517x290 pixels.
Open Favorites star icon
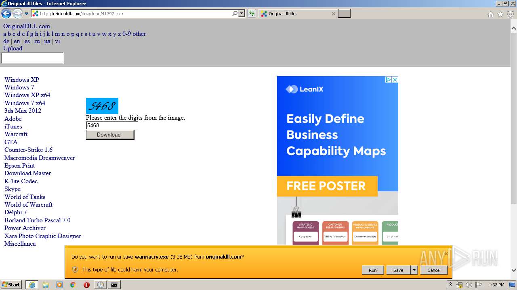[x=500, y=14]
